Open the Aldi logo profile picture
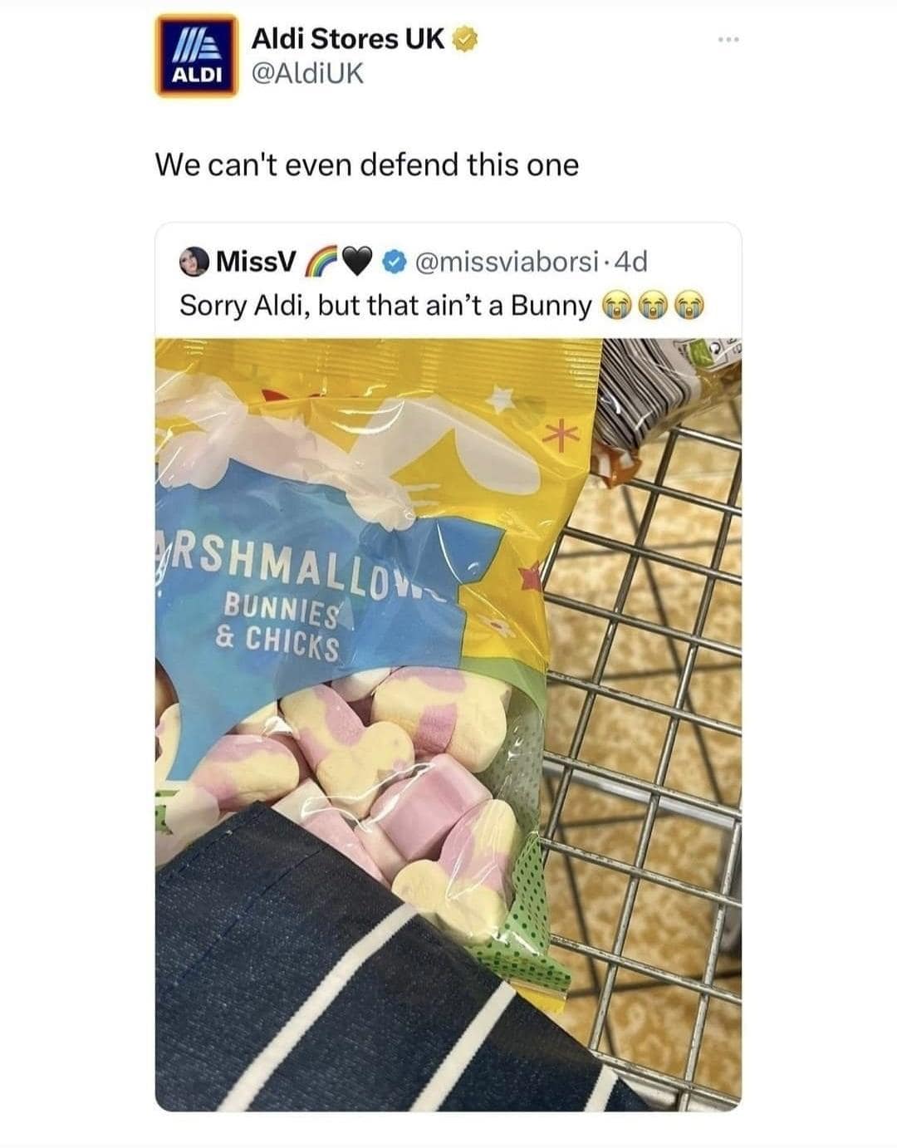 point(198,56)
